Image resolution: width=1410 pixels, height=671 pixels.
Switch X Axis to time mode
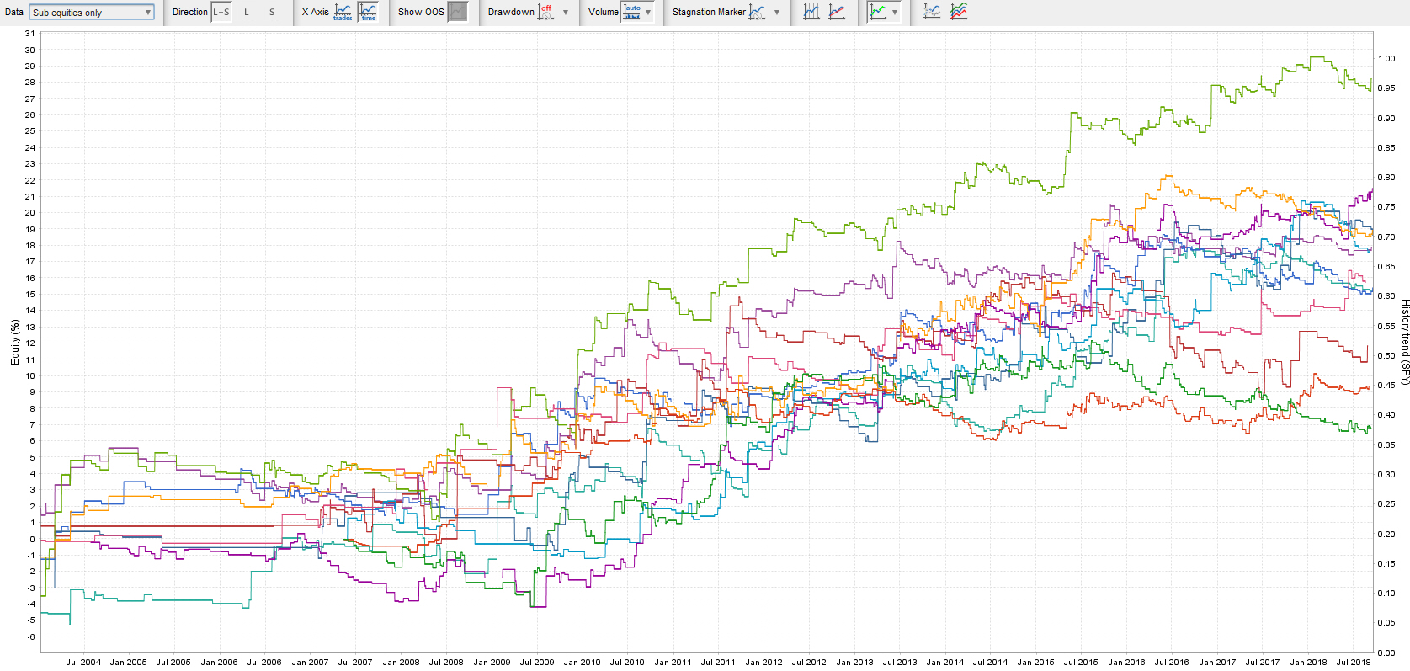click(369, 12)
